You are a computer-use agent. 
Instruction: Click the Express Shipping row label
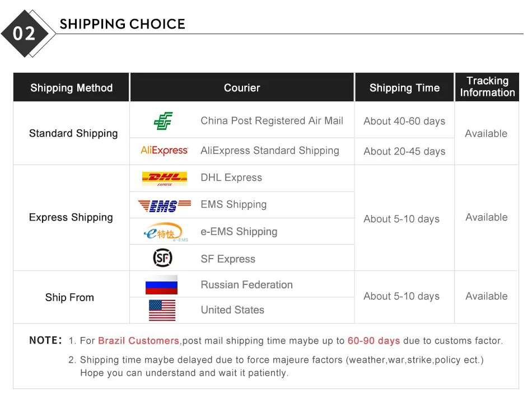(x=71, y=217)
